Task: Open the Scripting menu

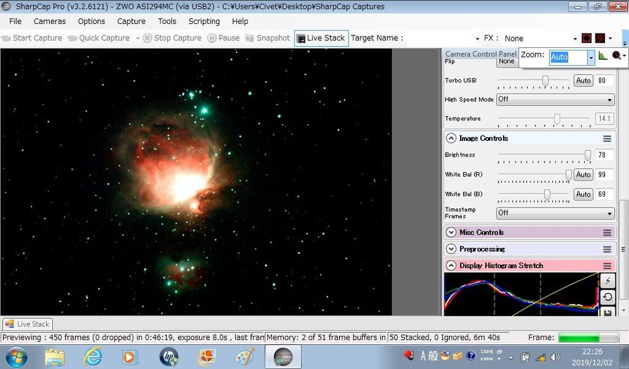Action: click(x=204, y=21)
